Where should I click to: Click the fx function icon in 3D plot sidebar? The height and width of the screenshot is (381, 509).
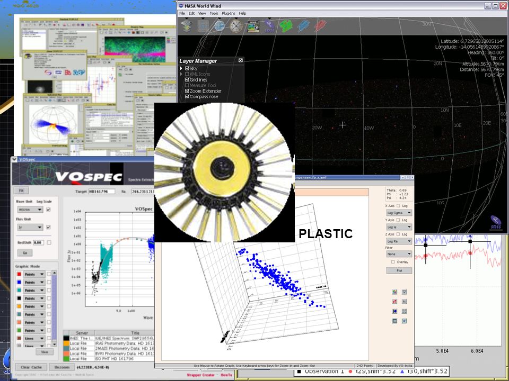click(x=404, y=302)
